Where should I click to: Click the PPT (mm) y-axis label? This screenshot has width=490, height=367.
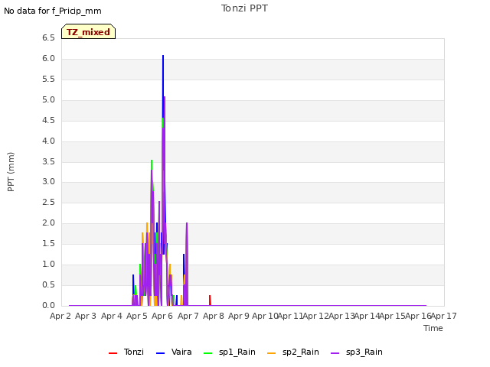pyautogui.click(x=11, y=171)
